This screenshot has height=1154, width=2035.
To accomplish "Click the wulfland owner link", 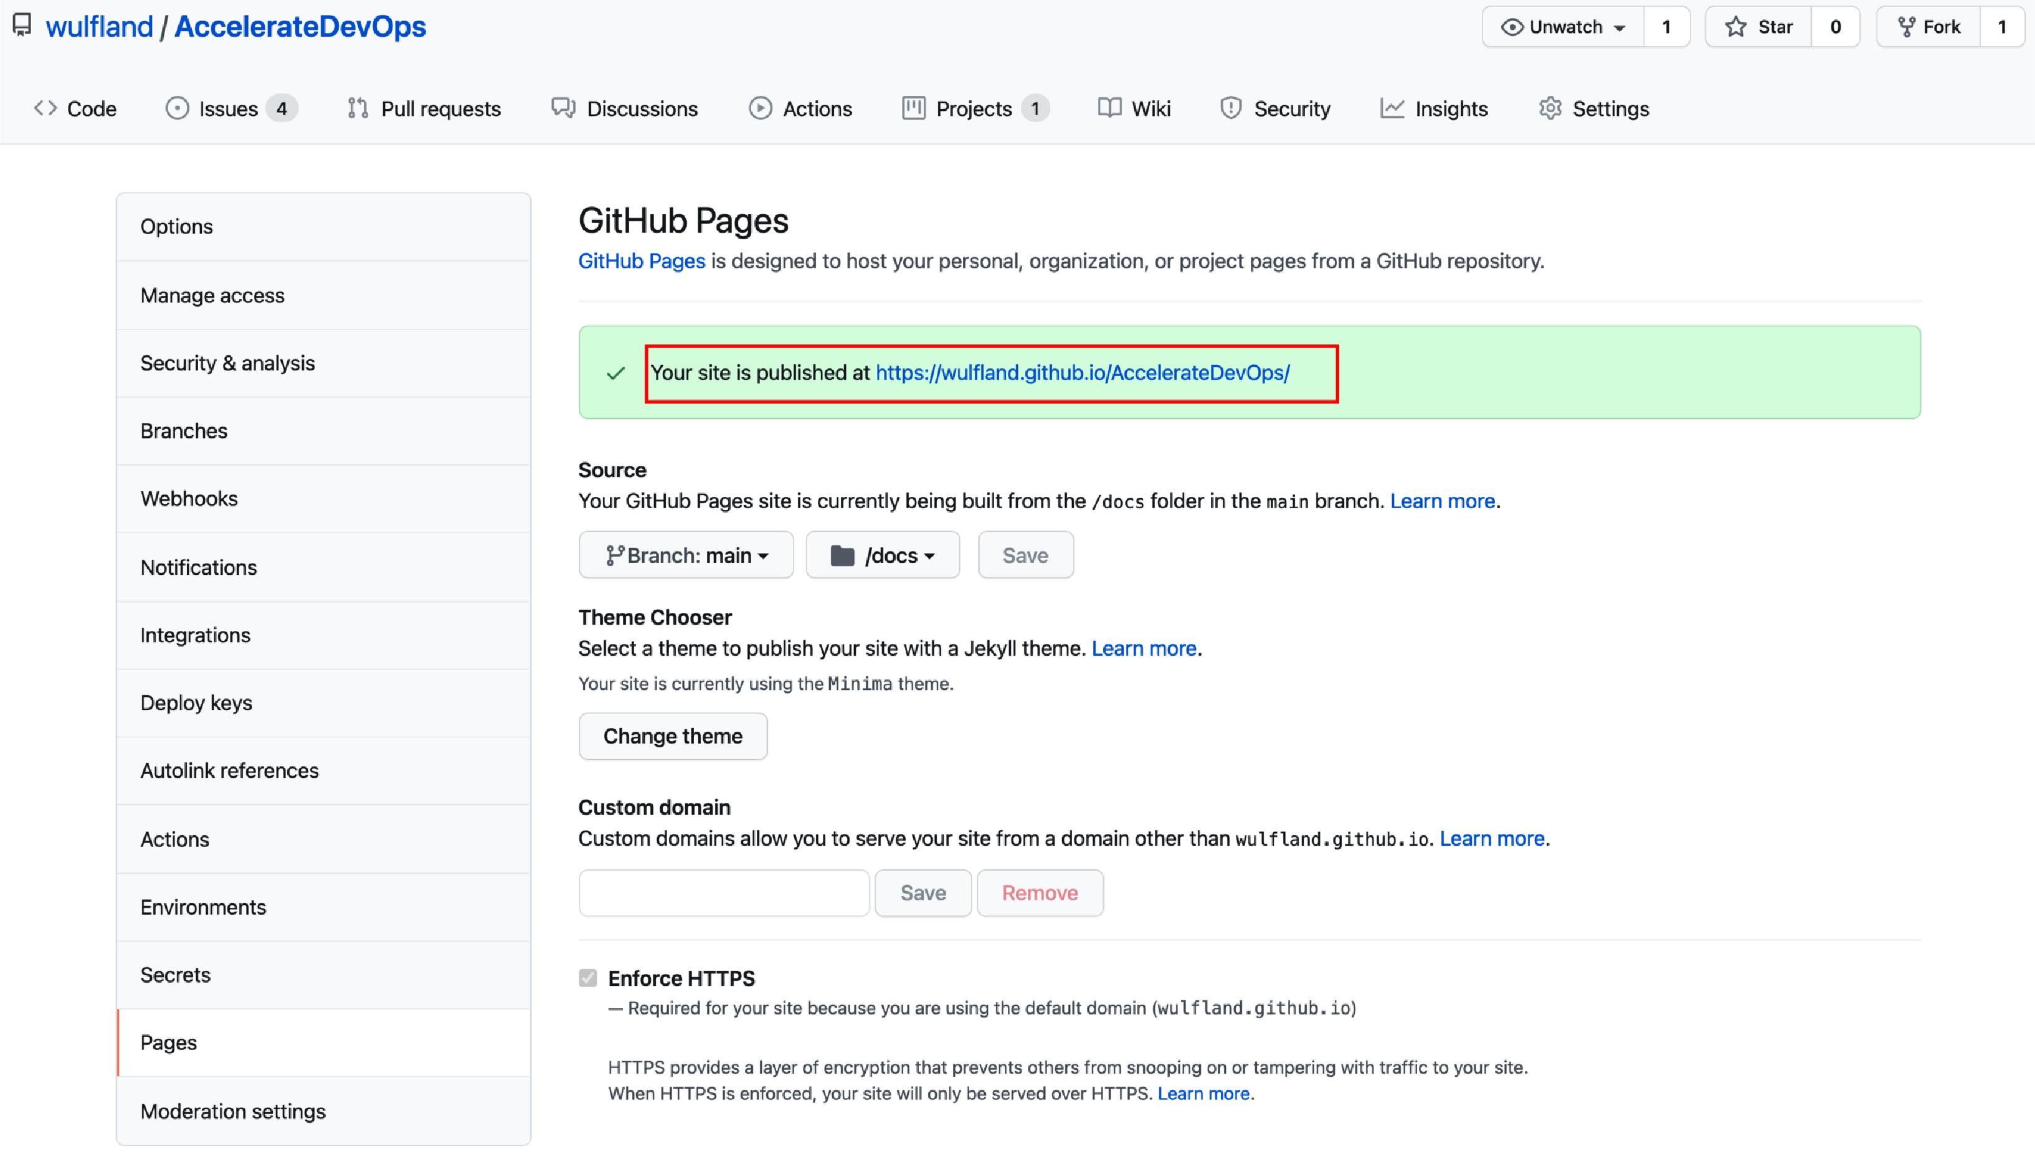I will pyautogui.click(x=99, y=26).
